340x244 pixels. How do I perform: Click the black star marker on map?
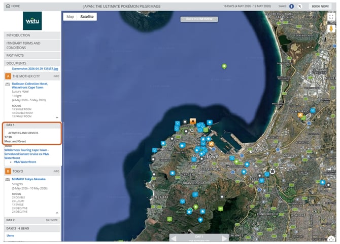pyautogui.click(x=273, y=172)
